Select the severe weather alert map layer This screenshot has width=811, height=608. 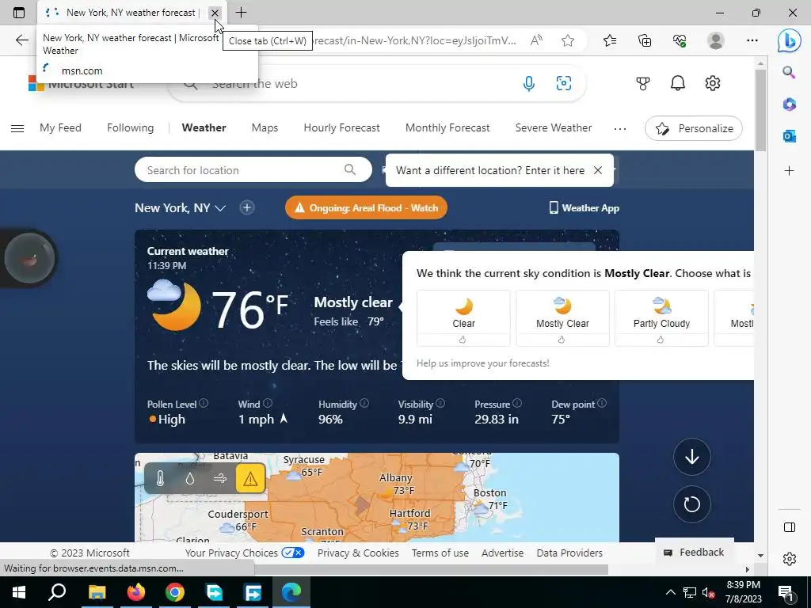[x=250, y=479]
